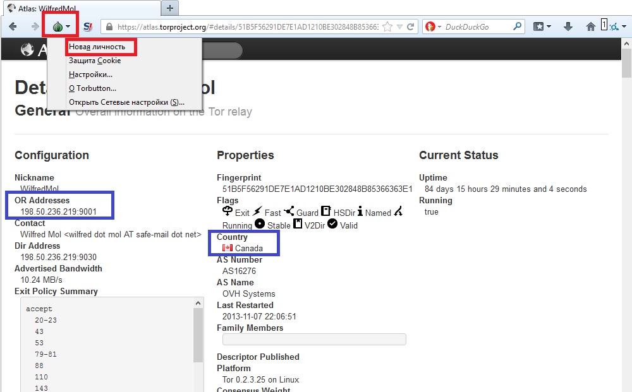Screen dimensions: 632x392
Task: Click the padlock icon in address bar
Action: 109,27
